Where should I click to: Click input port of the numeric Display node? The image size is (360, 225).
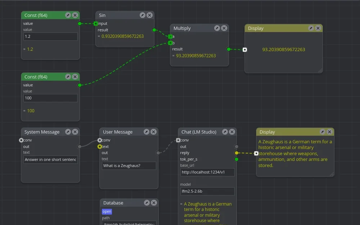pyautogui.click(x=245, y=50)
